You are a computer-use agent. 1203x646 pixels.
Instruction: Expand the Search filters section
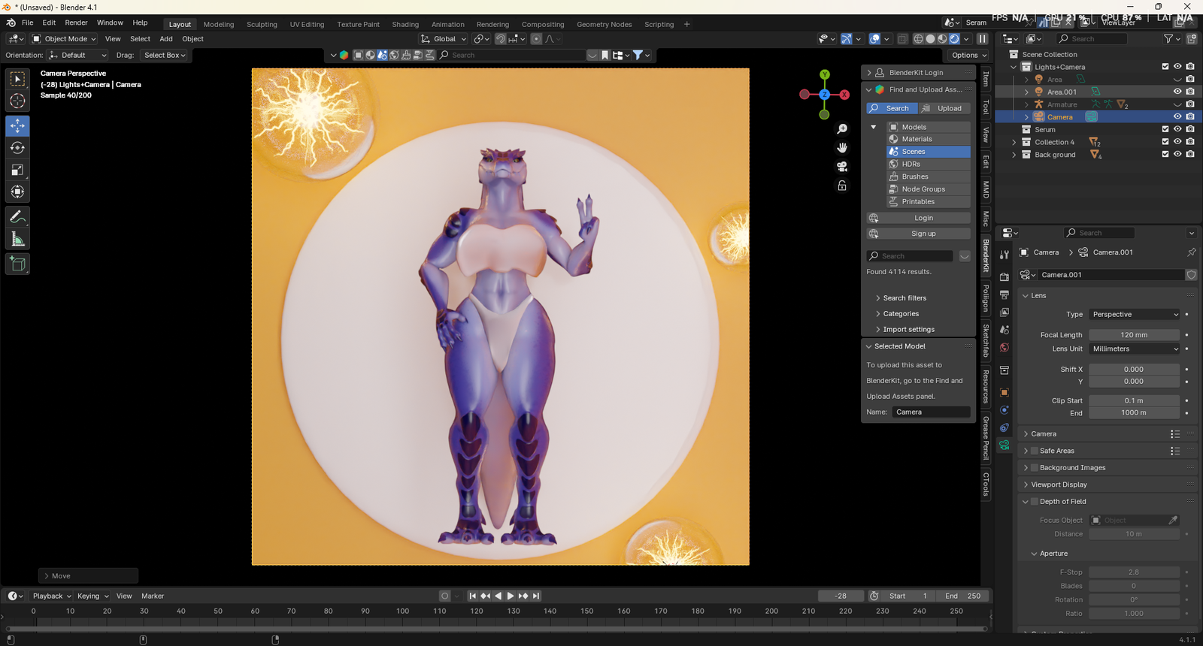(x=905, y=298)
